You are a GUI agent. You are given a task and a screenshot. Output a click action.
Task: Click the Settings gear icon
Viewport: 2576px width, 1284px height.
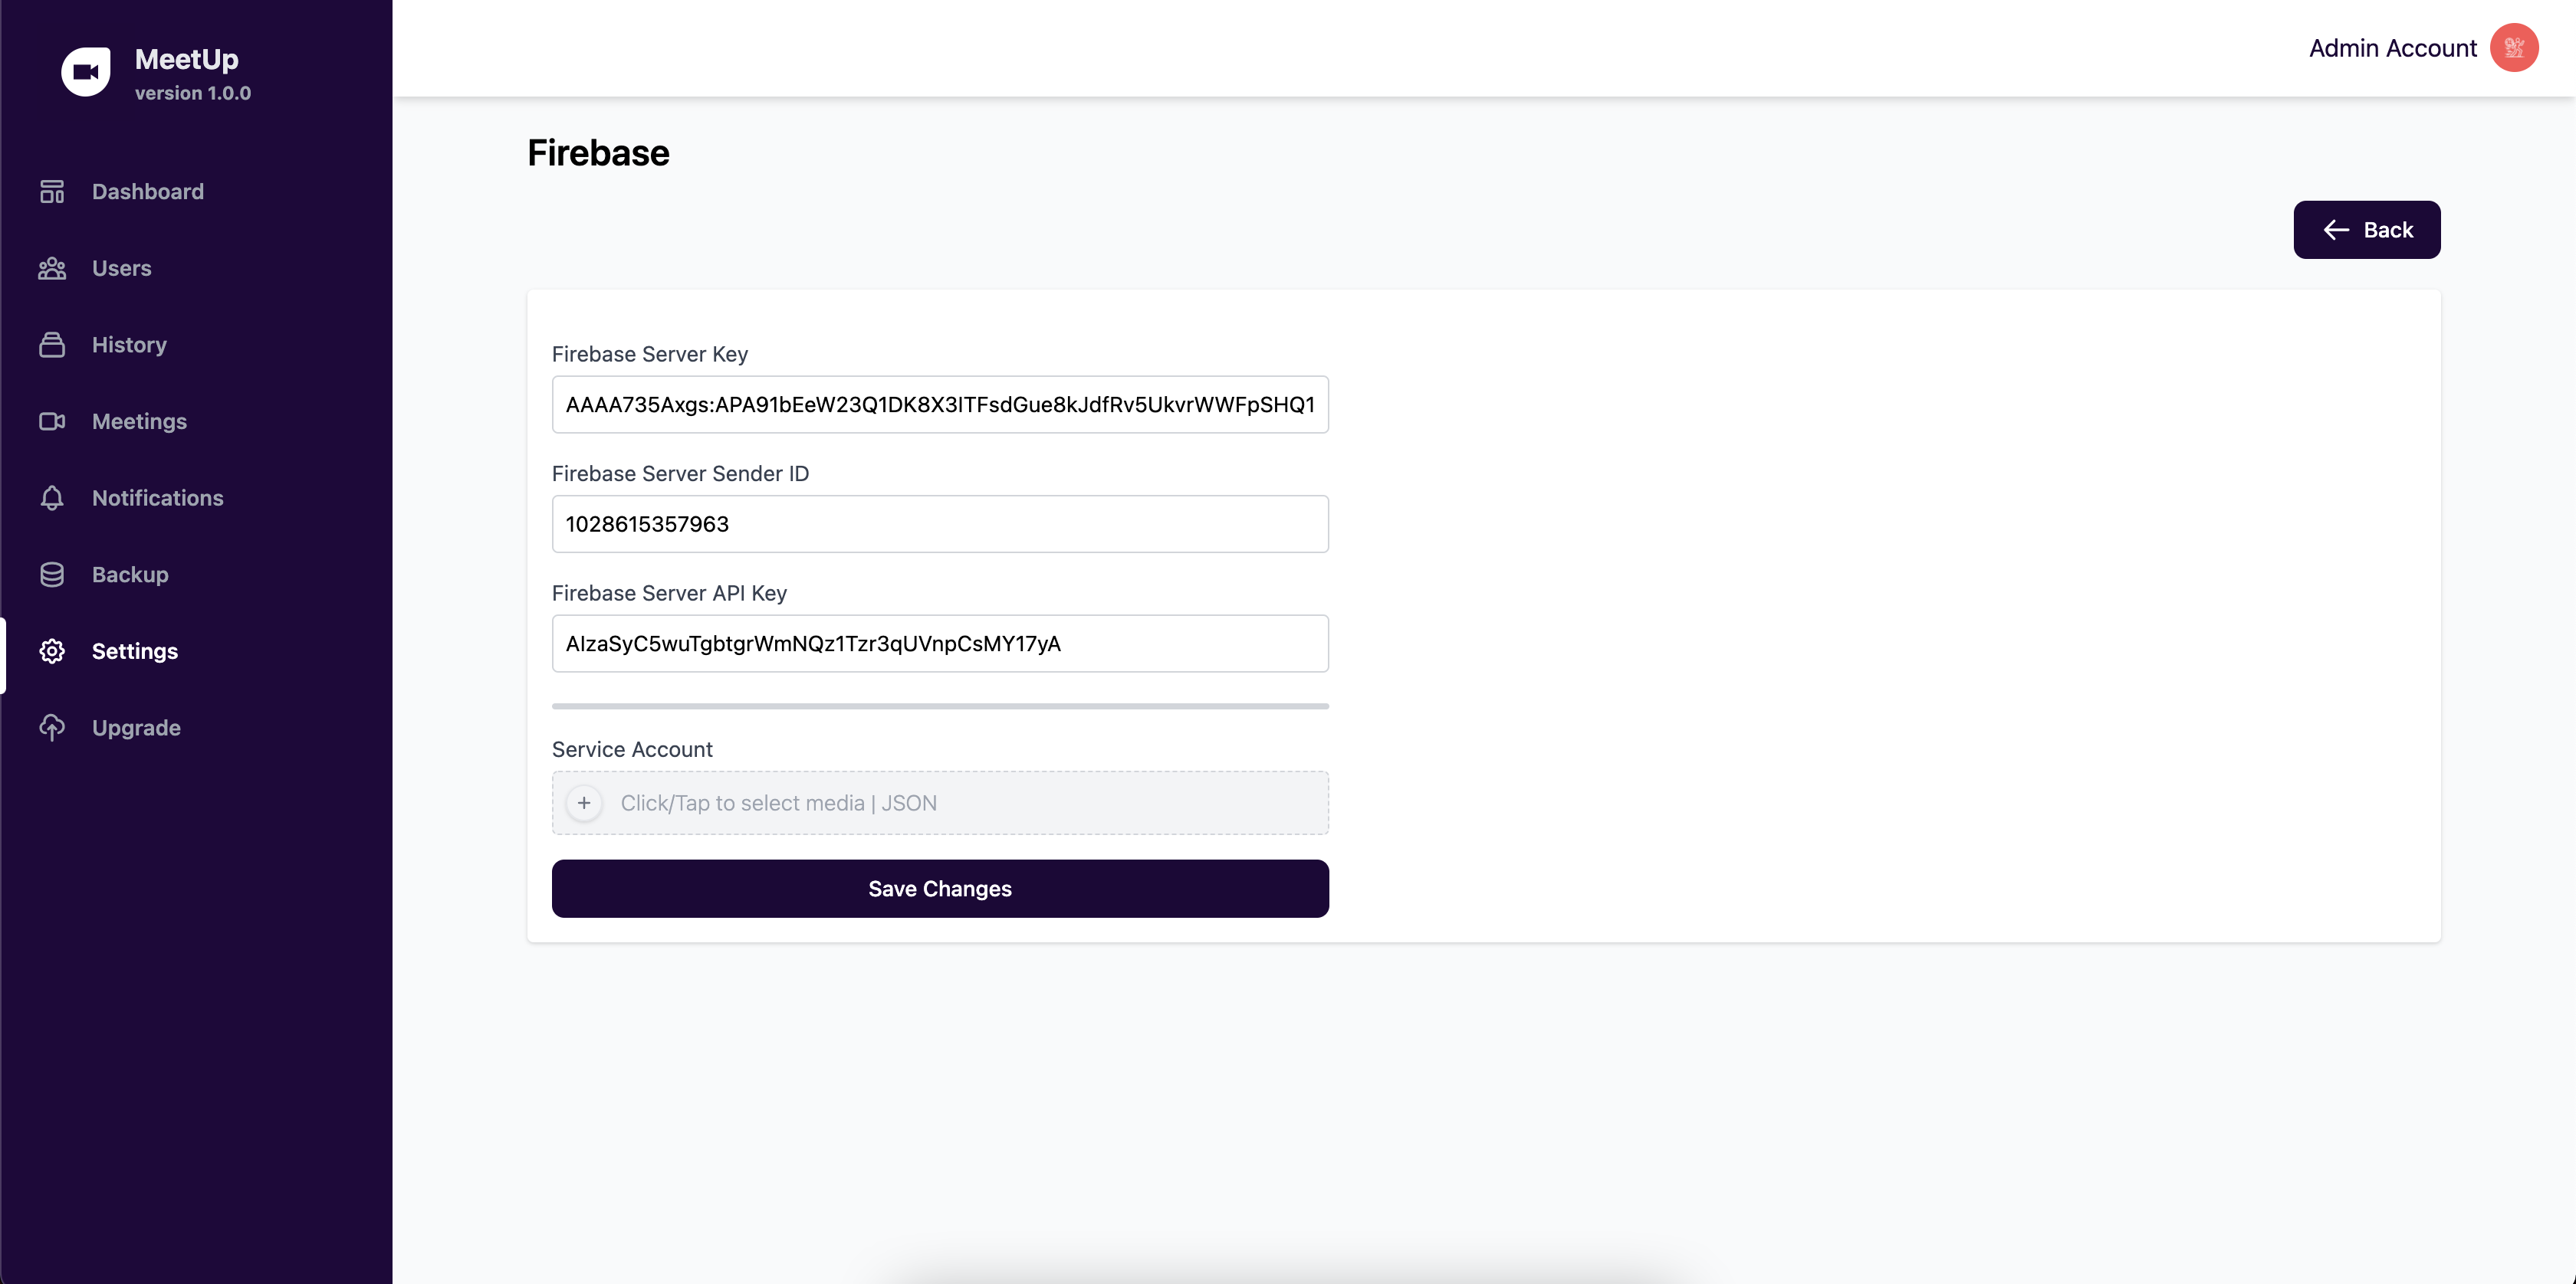[x=52, y=650]
